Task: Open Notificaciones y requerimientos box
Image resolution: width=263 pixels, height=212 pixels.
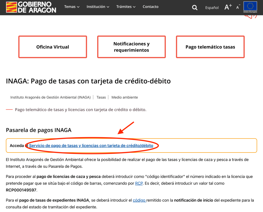Action: click(x=131, y=47)
